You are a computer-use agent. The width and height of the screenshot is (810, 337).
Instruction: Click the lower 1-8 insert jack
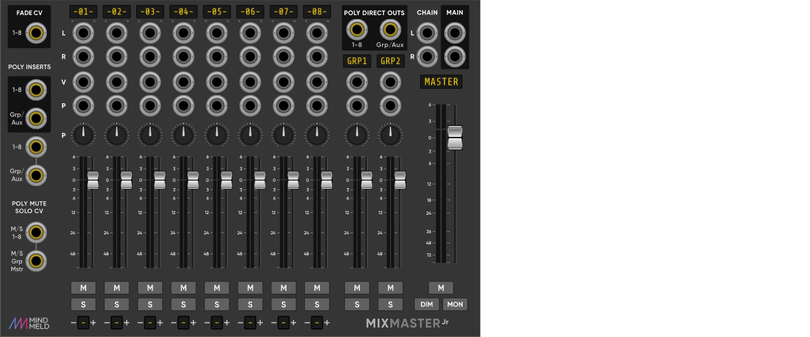[37, 147]
